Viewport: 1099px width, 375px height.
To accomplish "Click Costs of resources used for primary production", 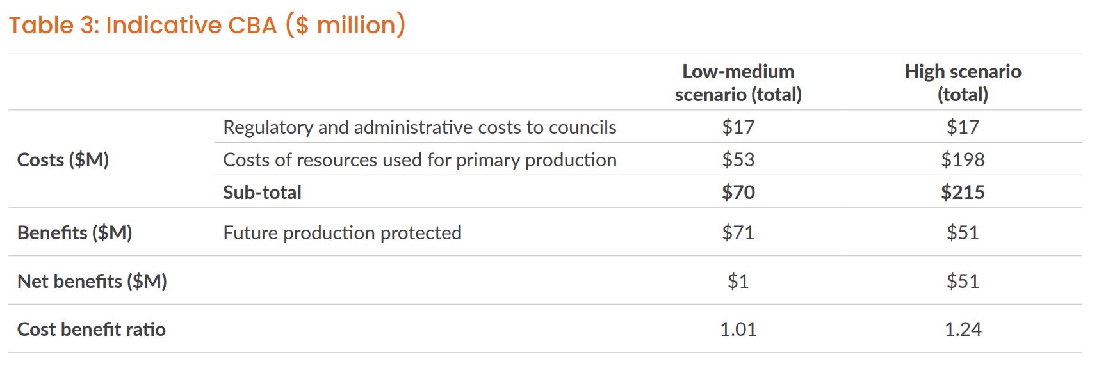I will 419,160.
